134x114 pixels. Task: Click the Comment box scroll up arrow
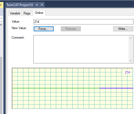click(x=131, y=38)
